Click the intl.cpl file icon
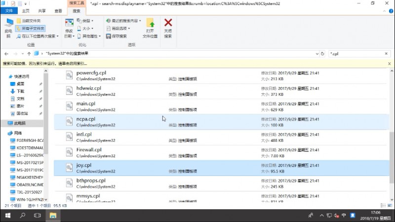 69,137
